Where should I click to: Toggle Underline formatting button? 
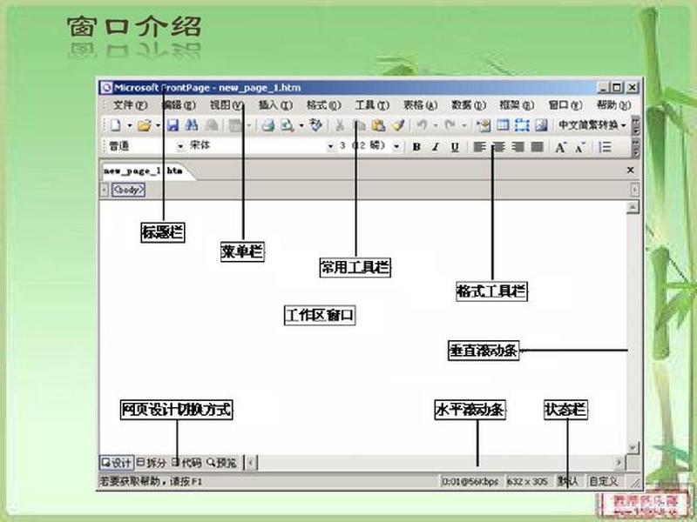pyautogui.click(x=455, y=147)
